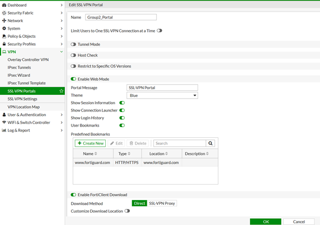Click the bookmarks Search field

pos(179,143)
